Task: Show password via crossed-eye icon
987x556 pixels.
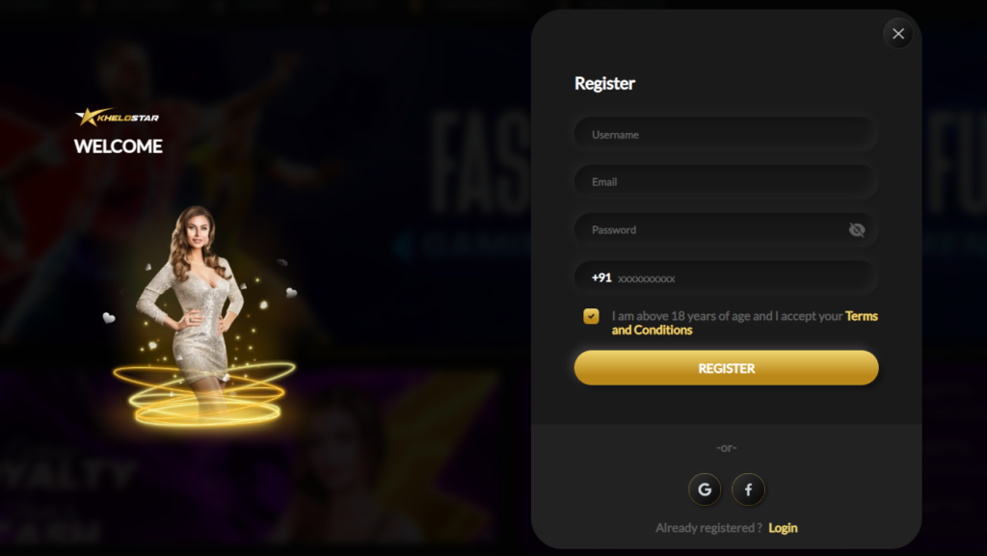Action: (x=856, y=229)
